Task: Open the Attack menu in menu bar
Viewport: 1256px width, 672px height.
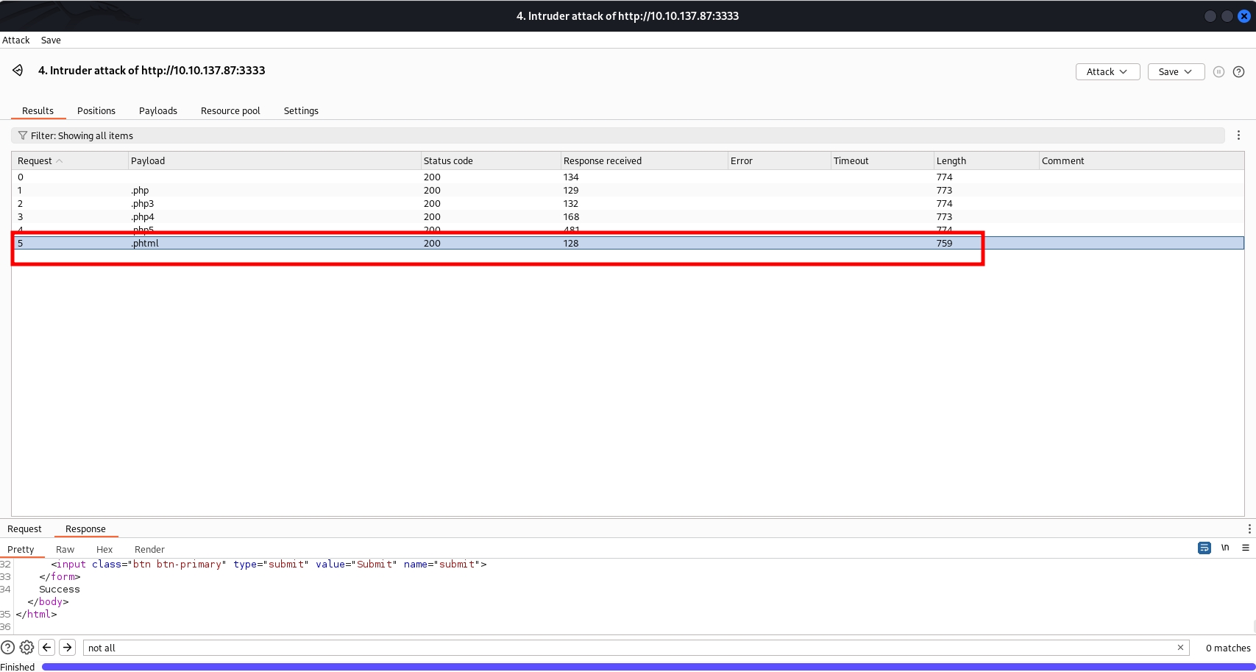Action: [16, 40]
